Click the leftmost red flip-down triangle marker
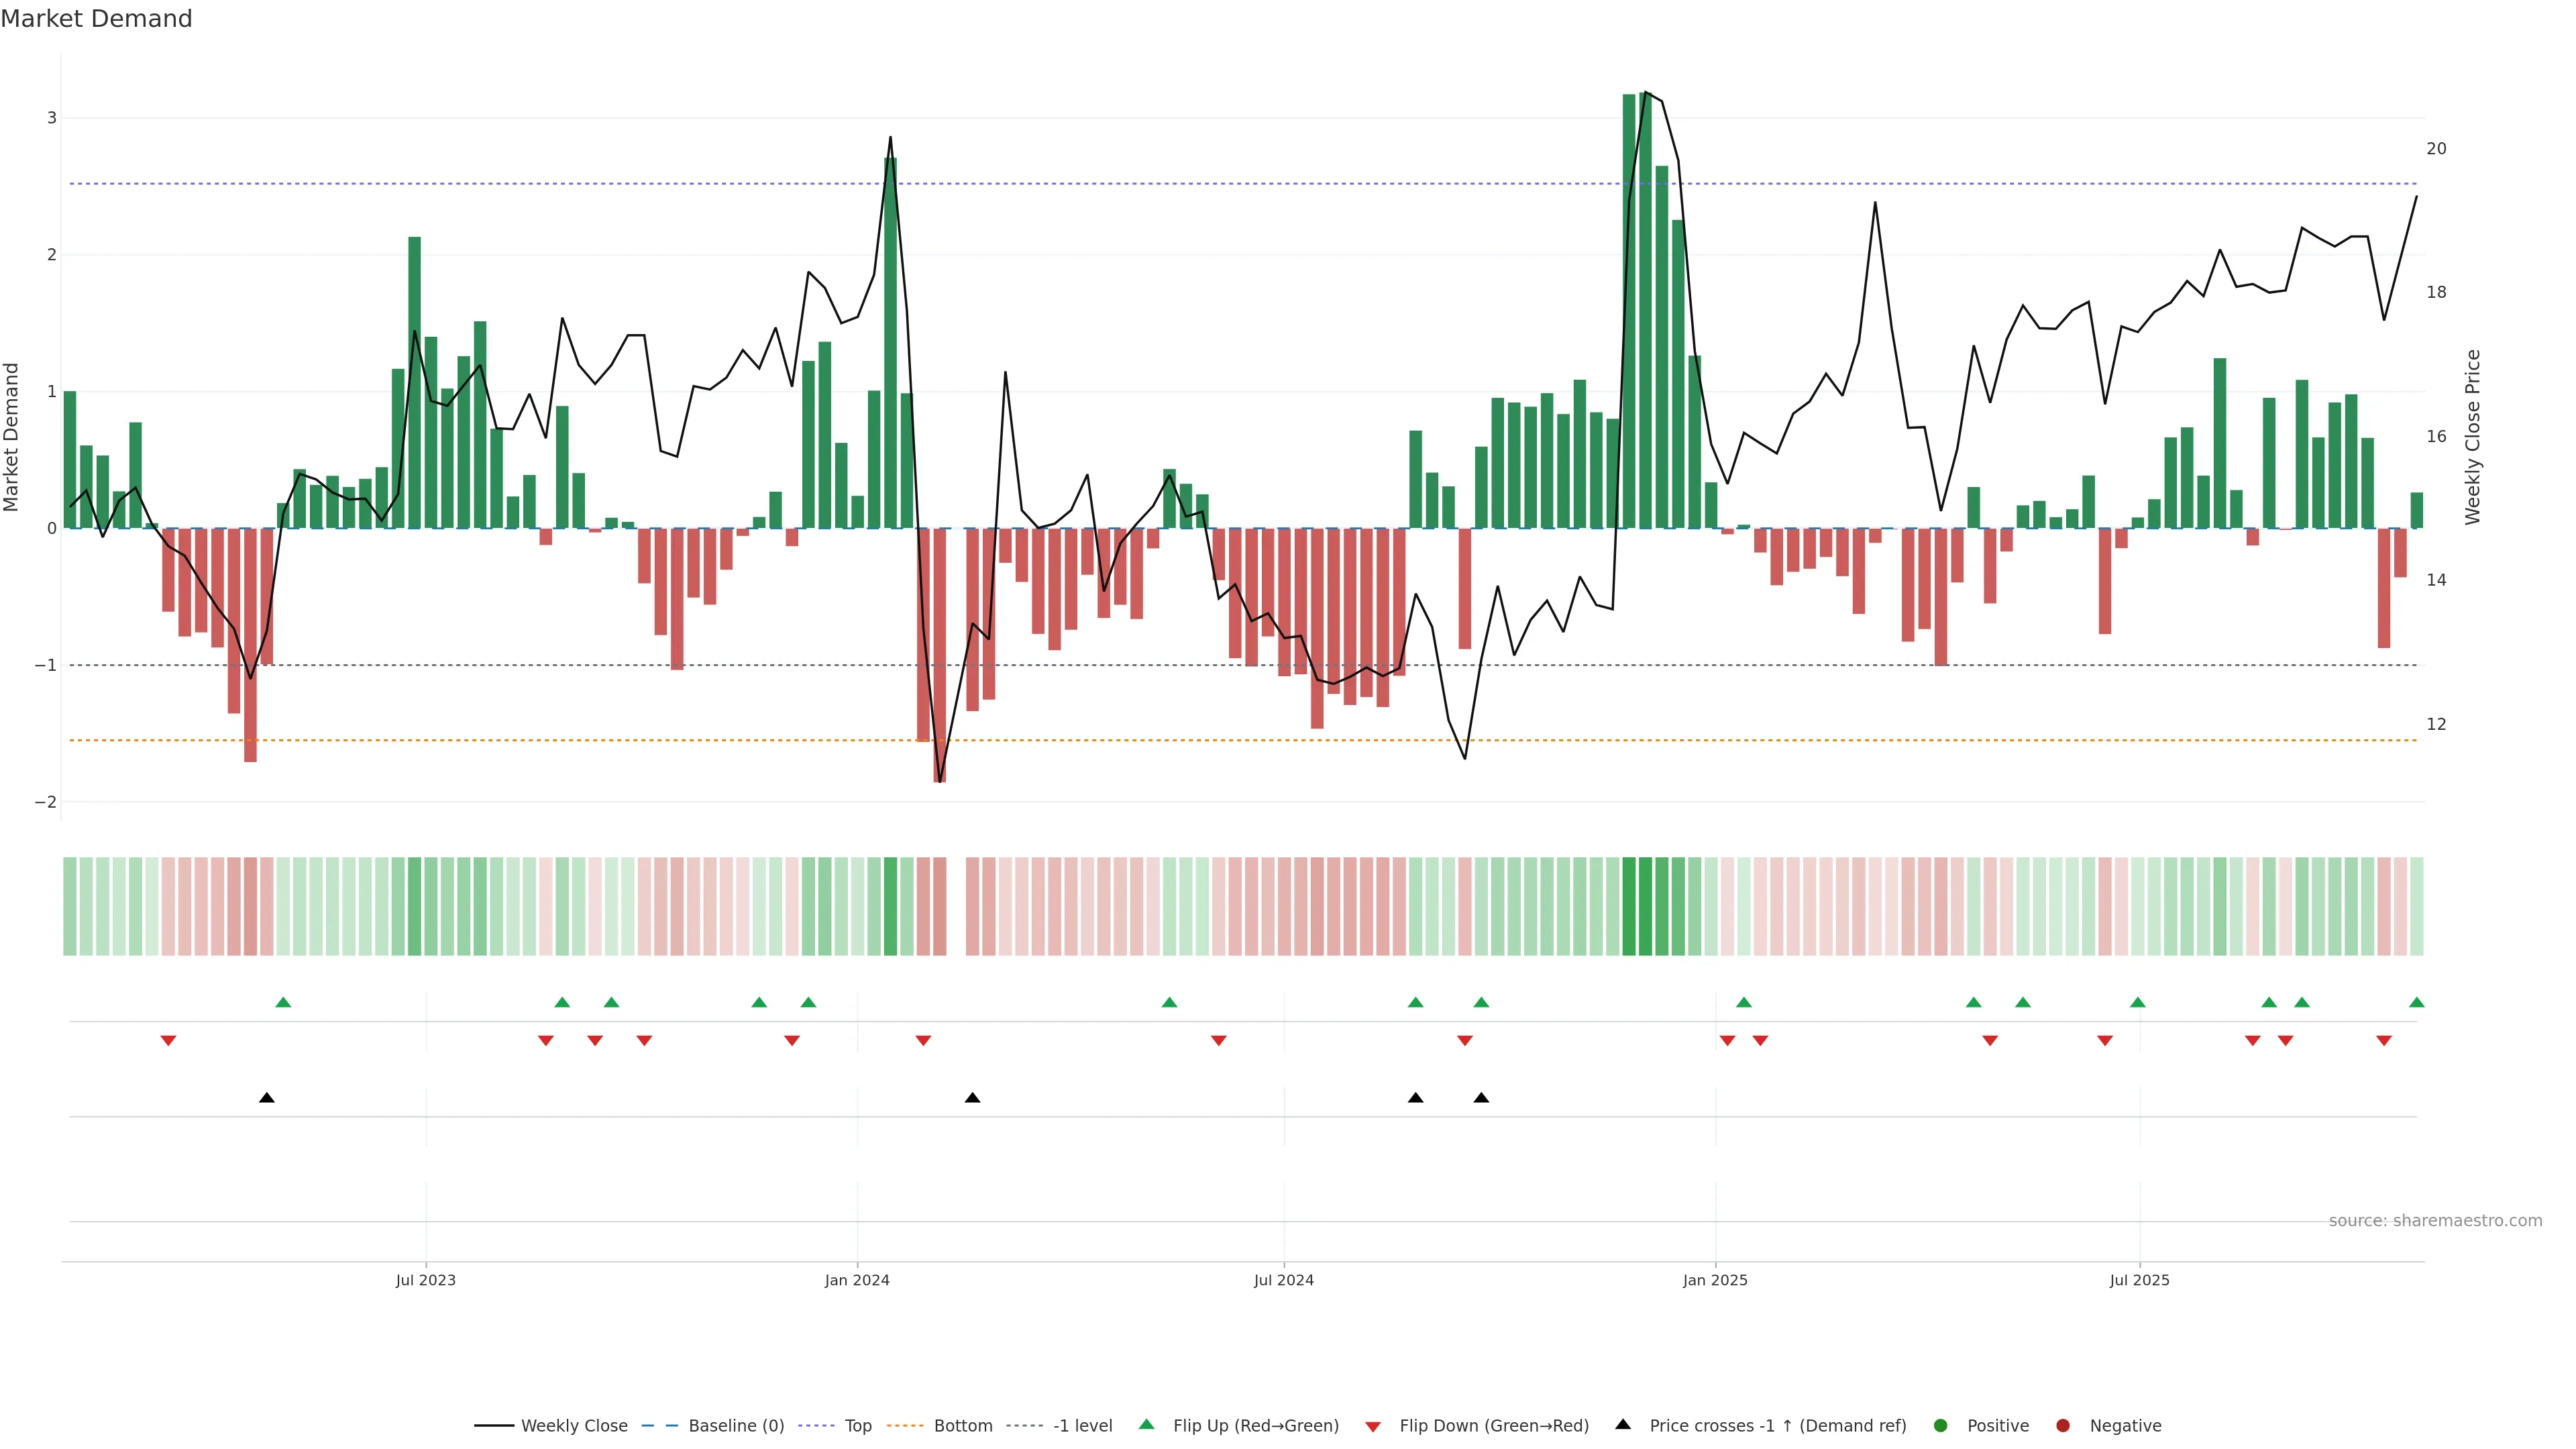The width and height of the screenshot is (2576, 1449). click(x=168, y=1041)
